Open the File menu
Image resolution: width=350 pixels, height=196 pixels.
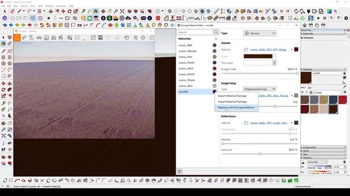click(3, 6)
